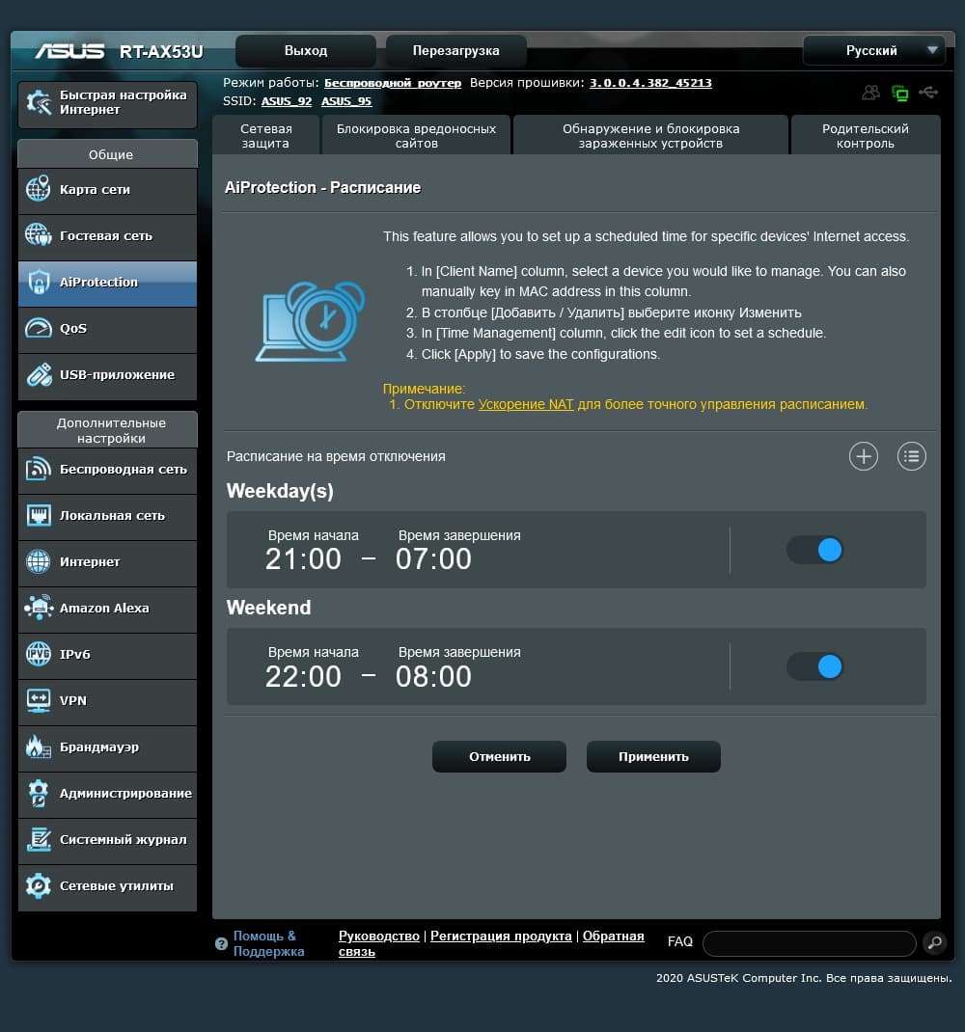The image size is (965, 1032).
Task: Select Weekday(s) end time 07:00
Action: click(x=433, y=559)
